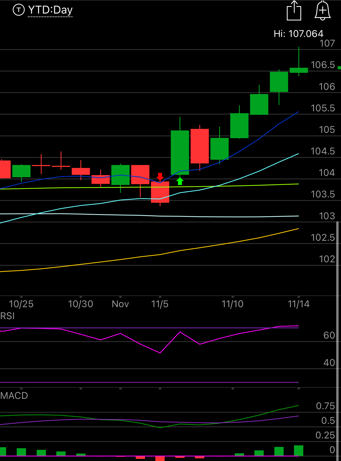Tap the 104.5 price axis label
Viewport: 341px width, 461px height.
pos(323,151)
